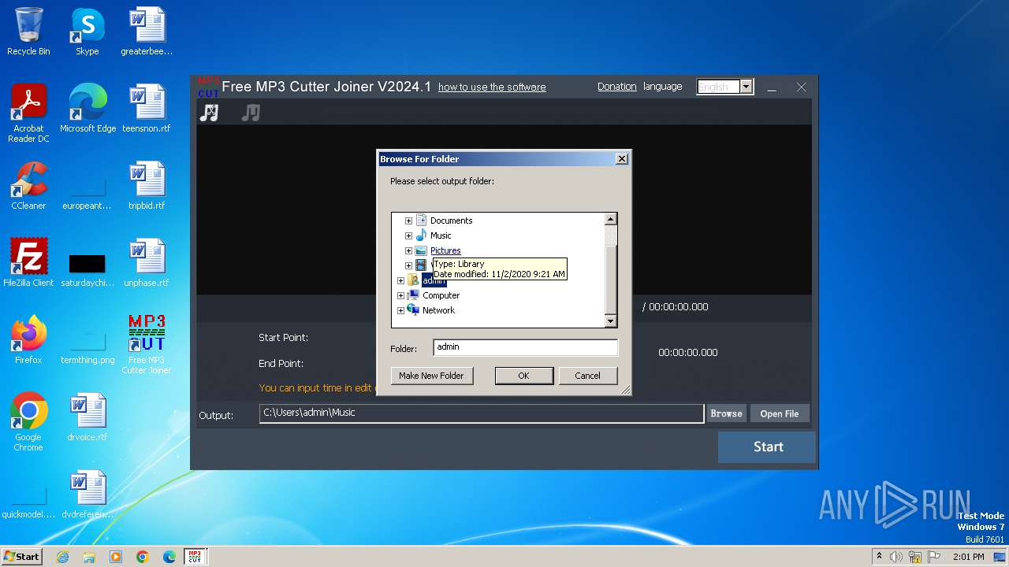Open the Windows Start menu
This screenshot has height=567, width=1009.
coord(22,556)
